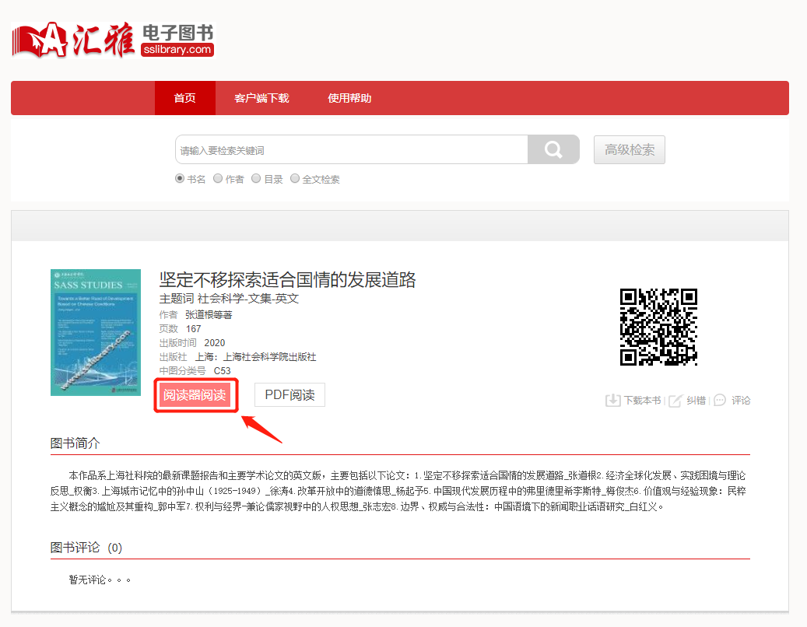Click the 下载本书 download icon
The height and width of the screenshot is (627, 807).
coord(613,401)
